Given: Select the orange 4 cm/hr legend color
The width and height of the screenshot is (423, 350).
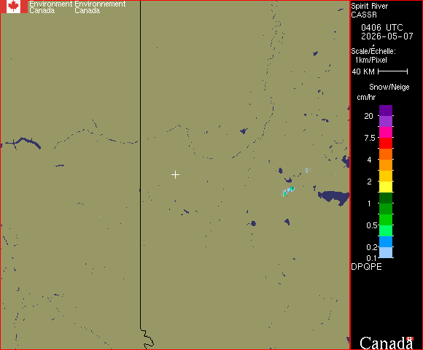Looking at the screenshot, I should click(x=386, y=165).
